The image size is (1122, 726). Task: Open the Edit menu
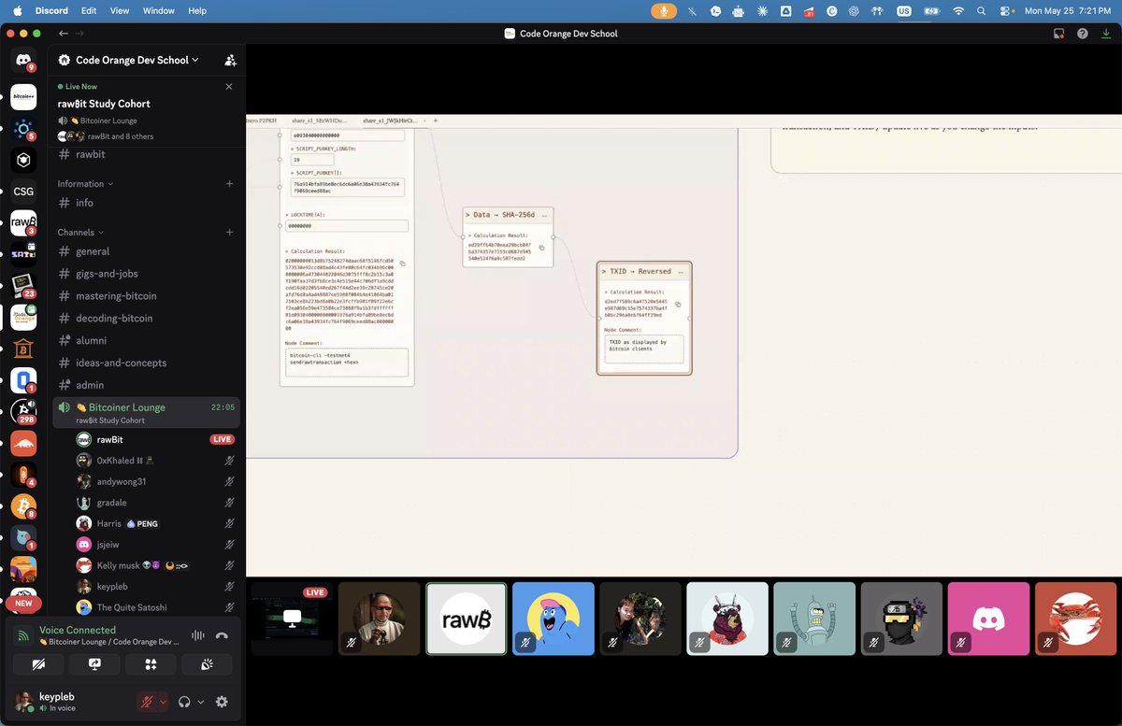click(x=89, y=10)
